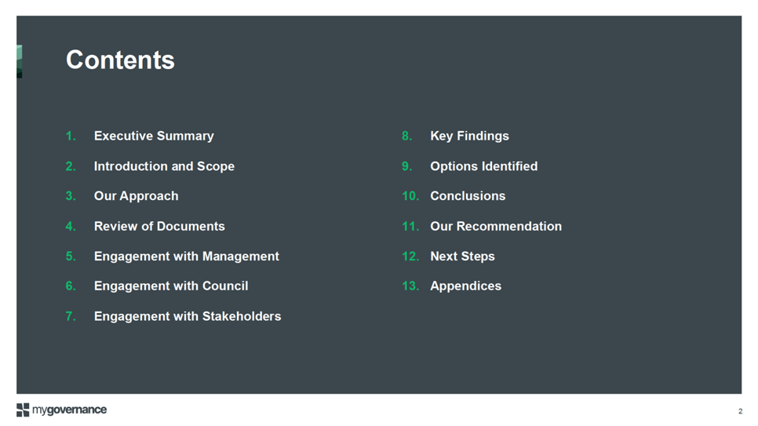Image resolution: width=758 pixels, height=426 pixels.
Task: Click the Contents slide title
Action: tap(120, 60)
